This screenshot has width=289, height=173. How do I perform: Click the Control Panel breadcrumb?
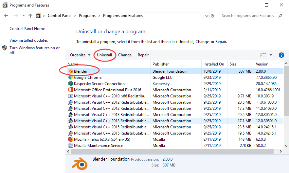(x=60, y=16)
